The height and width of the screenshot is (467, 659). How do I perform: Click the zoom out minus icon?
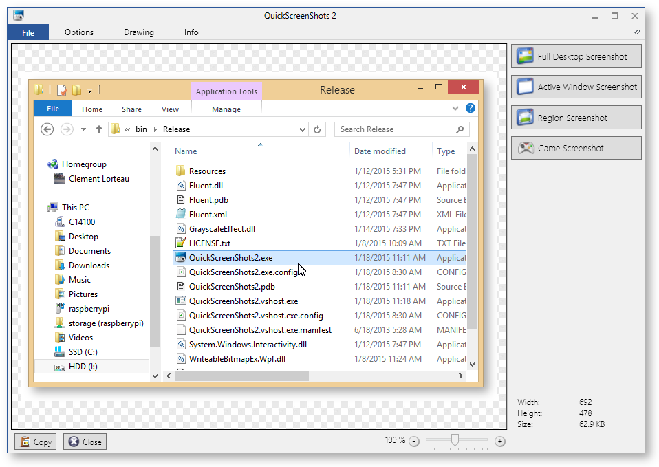[x=413, y=441]
